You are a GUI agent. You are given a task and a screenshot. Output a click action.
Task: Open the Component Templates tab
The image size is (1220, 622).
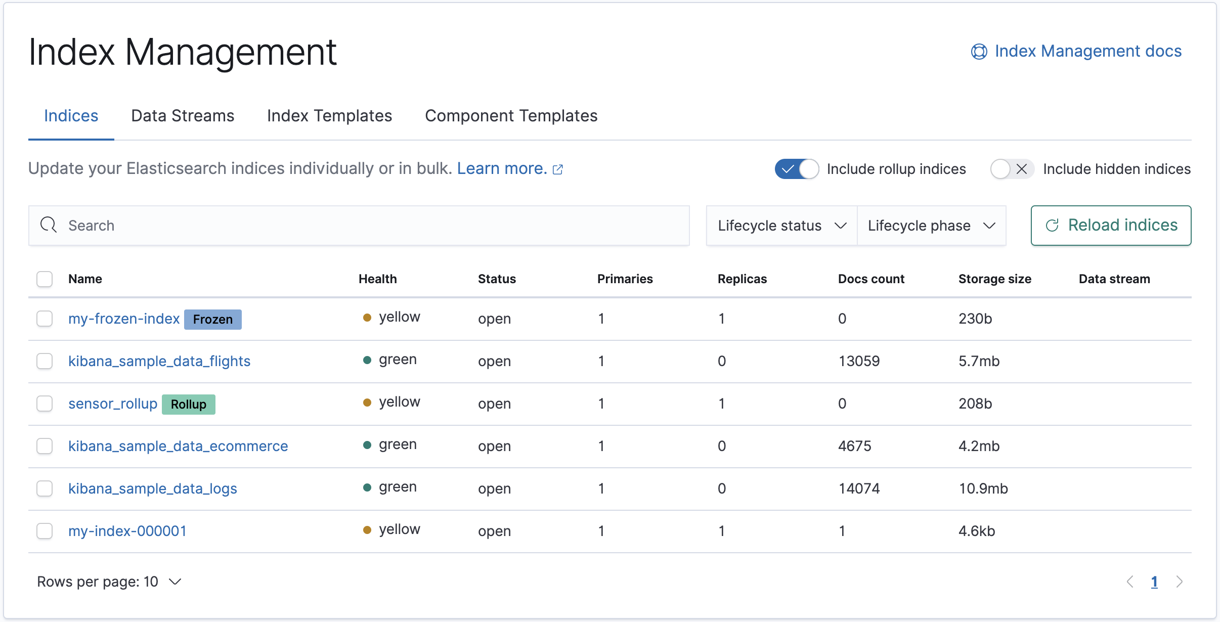click(511, 116)
